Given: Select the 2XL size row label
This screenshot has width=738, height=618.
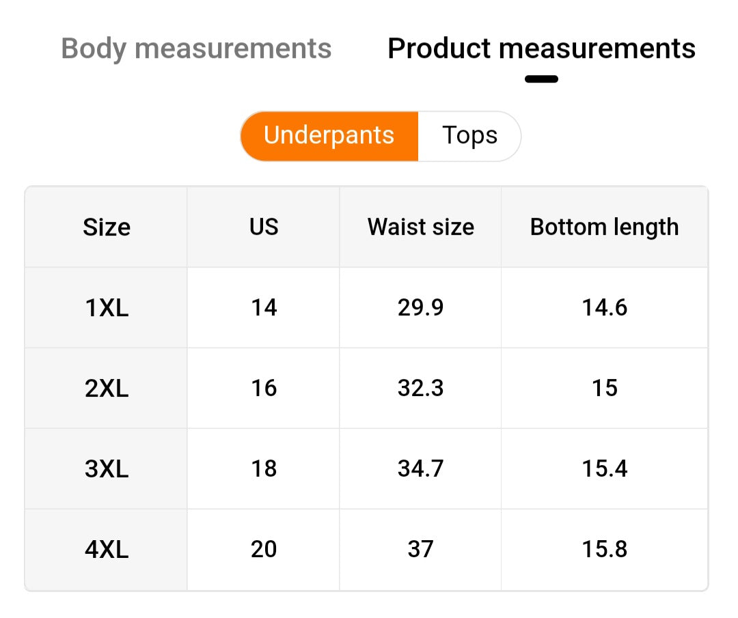Looking at the screenshot, I should [107, 389].
